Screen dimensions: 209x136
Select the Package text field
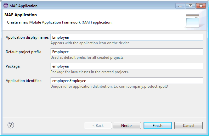click(127, 66)
